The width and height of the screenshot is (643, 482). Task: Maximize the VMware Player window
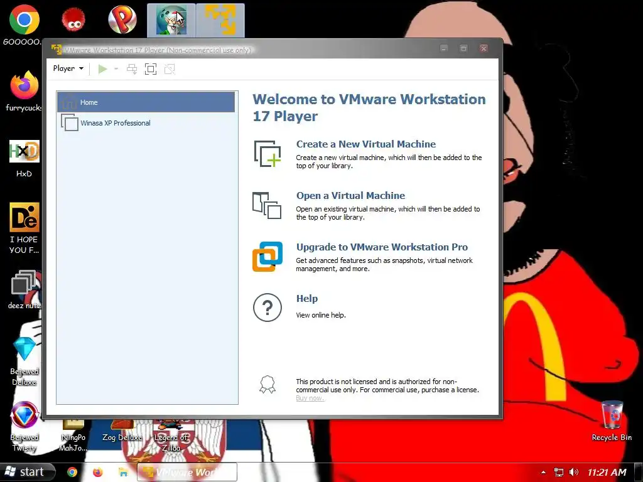(463, 48)
